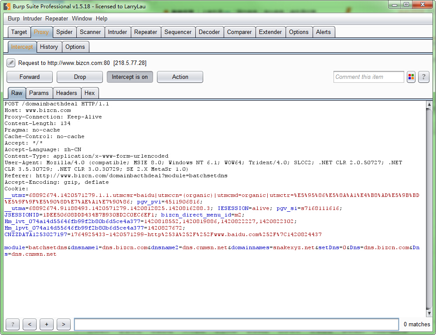Click the POST /domainbacthdeal request line
The width and height of the screenshot is (436, 335).
[57, 104]
